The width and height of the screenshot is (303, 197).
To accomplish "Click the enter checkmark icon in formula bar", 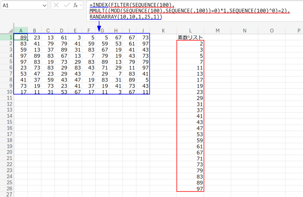I will 66,5.
